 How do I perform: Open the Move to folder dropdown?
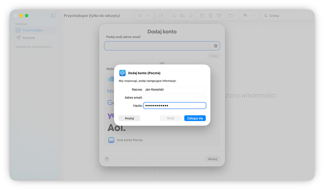tap(232, 16)
